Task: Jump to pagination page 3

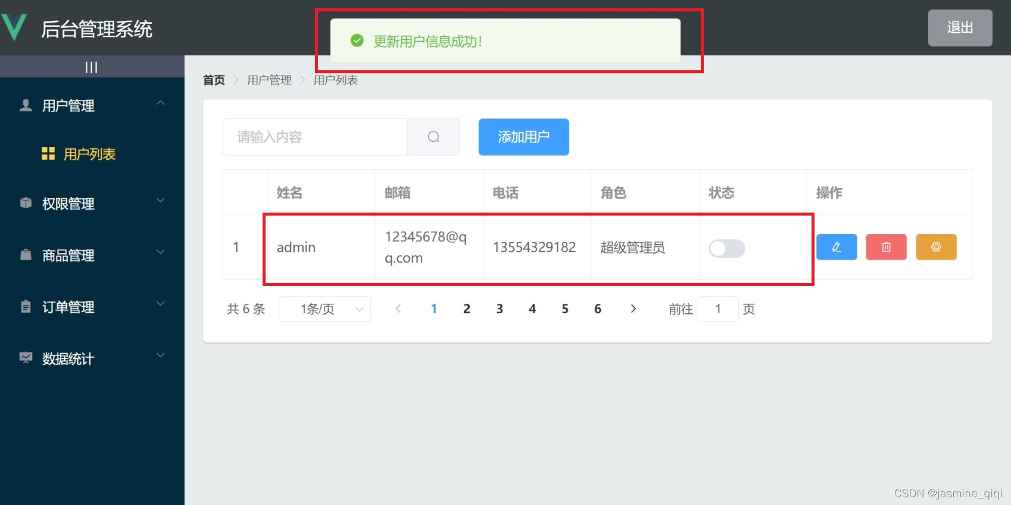Action: click(500, 308)
